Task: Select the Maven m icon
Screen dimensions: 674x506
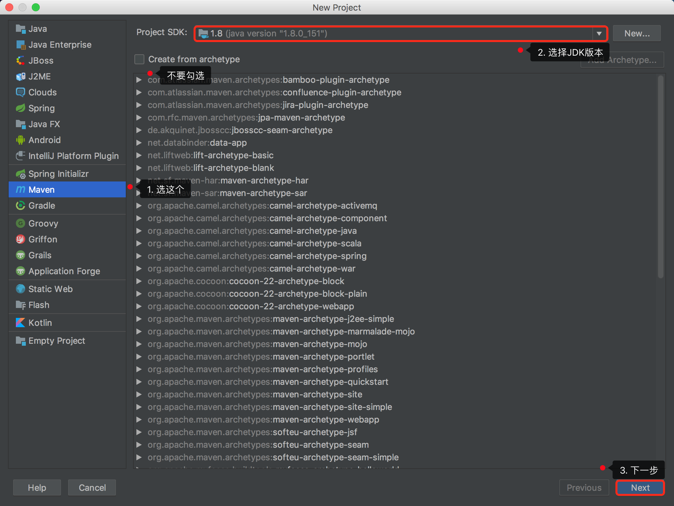Action: tap(21, 190)
